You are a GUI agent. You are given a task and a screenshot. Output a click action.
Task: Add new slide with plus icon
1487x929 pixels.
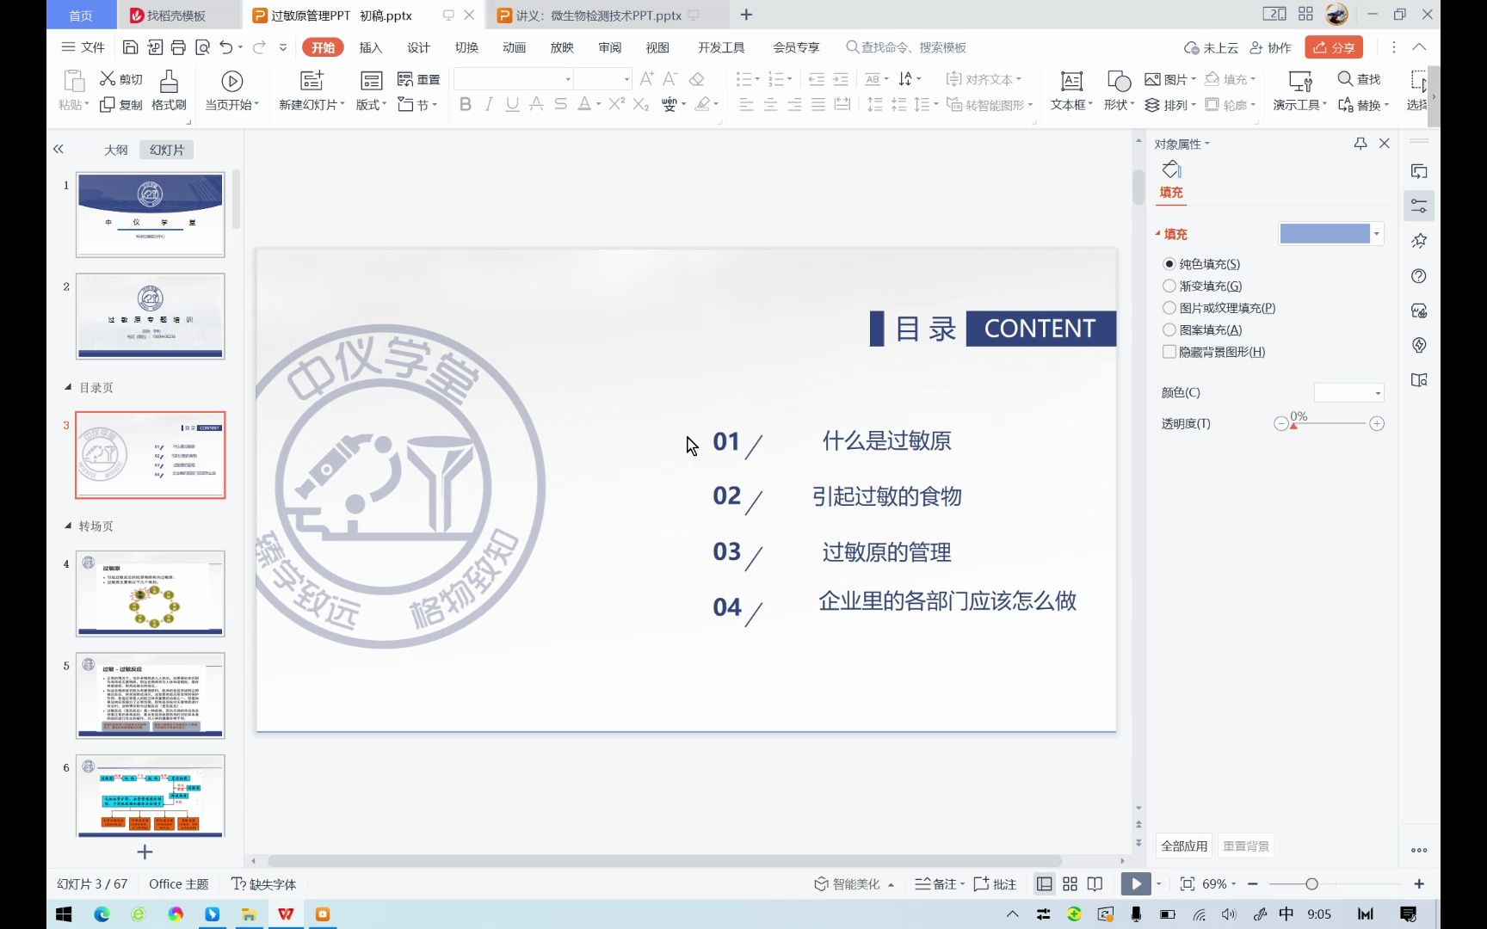point(145,852)
